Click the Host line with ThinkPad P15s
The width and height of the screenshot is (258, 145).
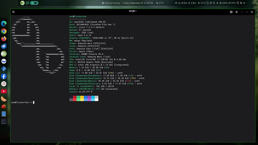(x=92, y=25)
